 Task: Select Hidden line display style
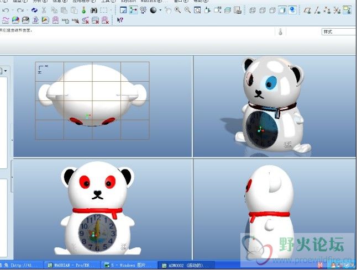(x=262, y=10)
